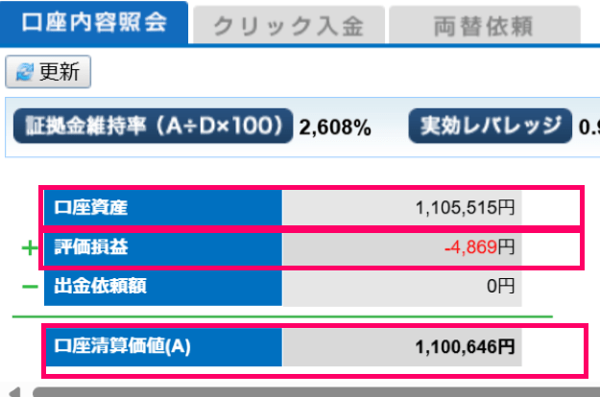
Task: Select the 口座清算価値(A) row label
Action: 163,346
